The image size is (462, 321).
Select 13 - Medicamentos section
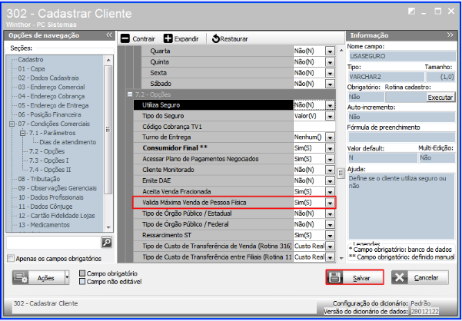point(44,225)
